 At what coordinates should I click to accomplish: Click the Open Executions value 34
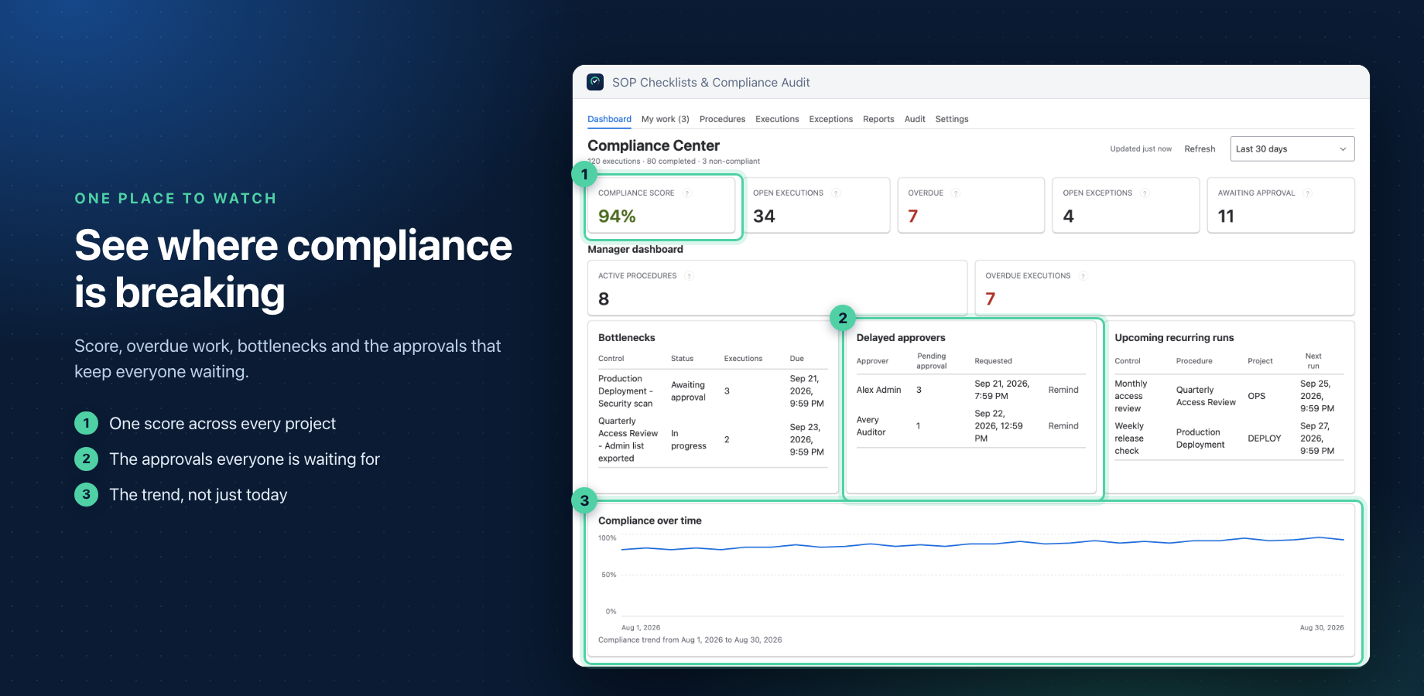click(x=764, y=217)
